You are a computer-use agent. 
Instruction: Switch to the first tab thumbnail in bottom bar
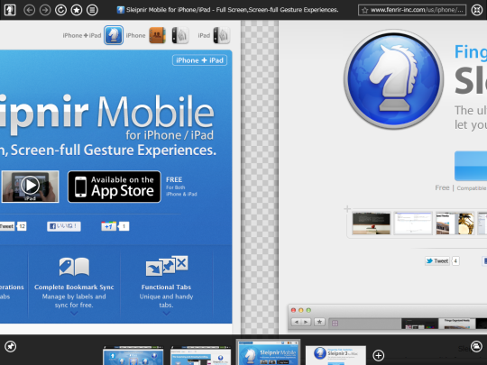tap(133, 356)
